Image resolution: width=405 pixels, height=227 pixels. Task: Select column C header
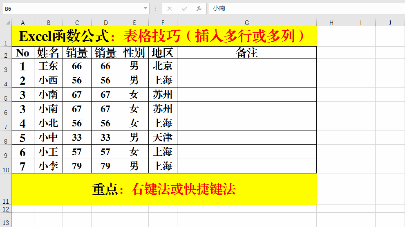point(77,23)
